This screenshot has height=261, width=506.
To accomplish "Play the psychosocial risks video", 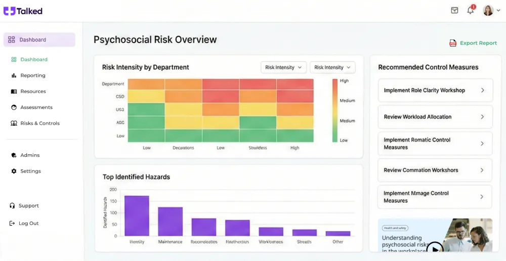I will click(x=435, y=248).
